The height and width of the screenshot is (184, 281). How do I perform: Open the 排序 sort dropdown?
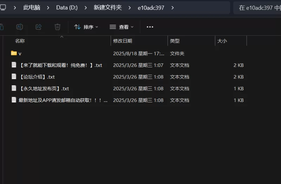click(86, 27)
